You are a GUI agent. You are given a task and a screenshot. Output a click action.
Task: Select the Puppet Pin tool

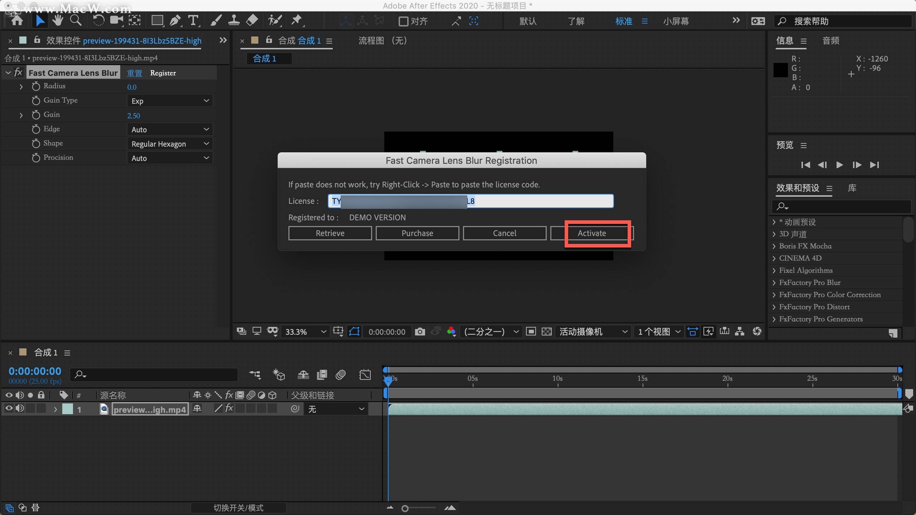tap(297, 20)
